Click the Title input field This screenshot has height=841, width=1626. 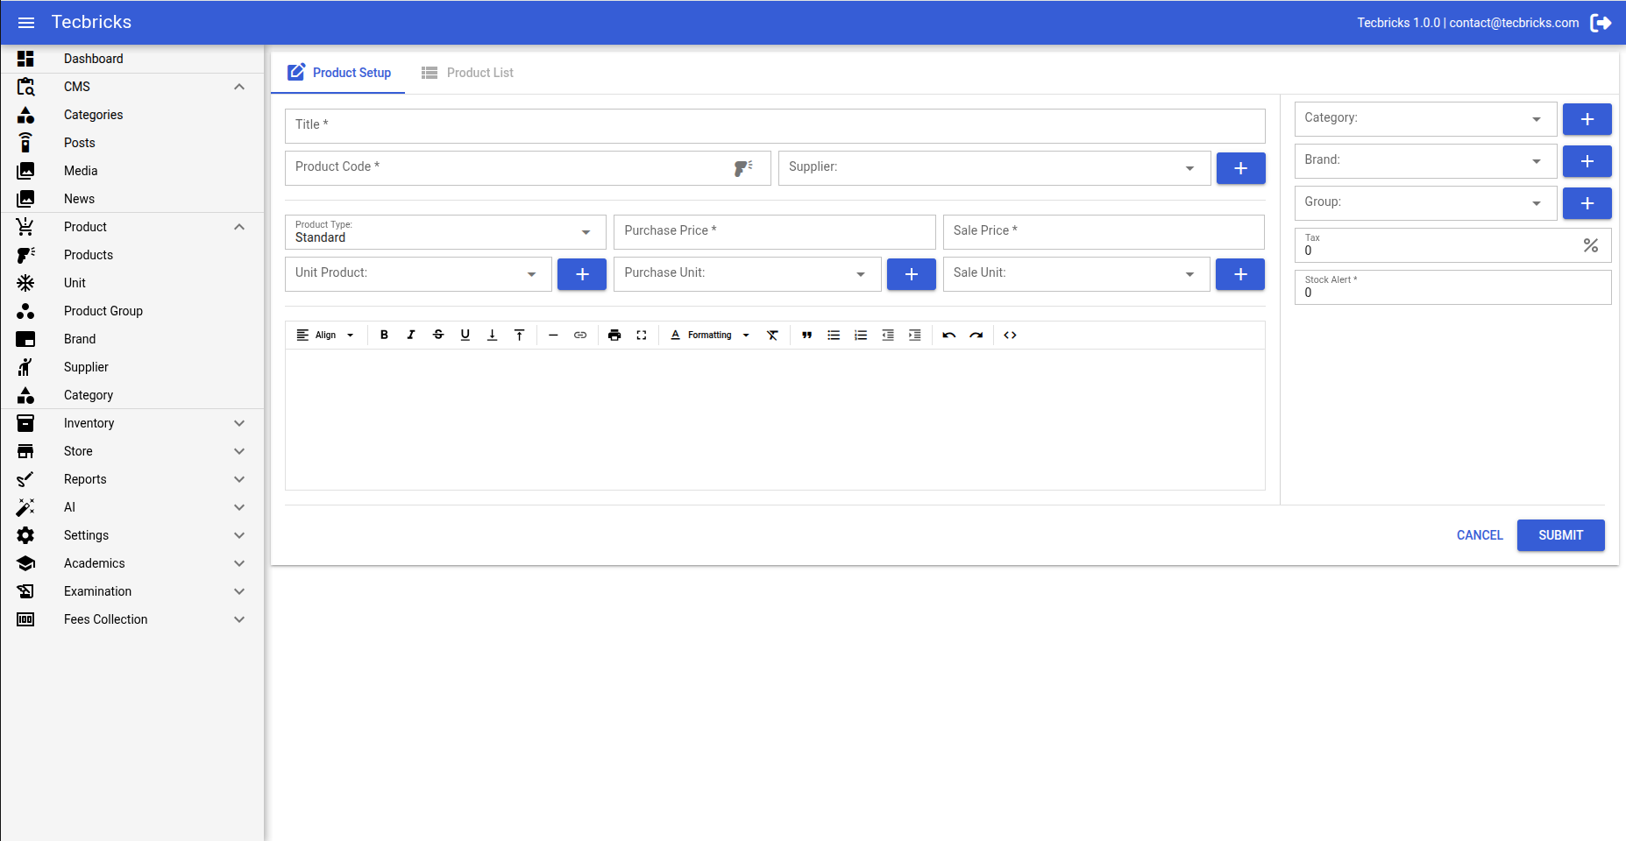pos(775,126)
